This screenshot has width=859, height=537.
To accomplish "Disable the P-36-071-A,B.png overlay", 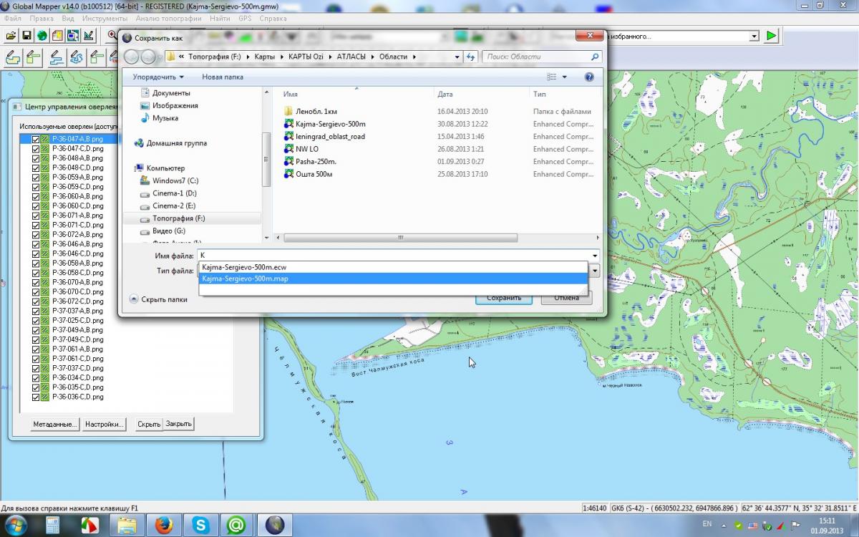I will point(36,216).
